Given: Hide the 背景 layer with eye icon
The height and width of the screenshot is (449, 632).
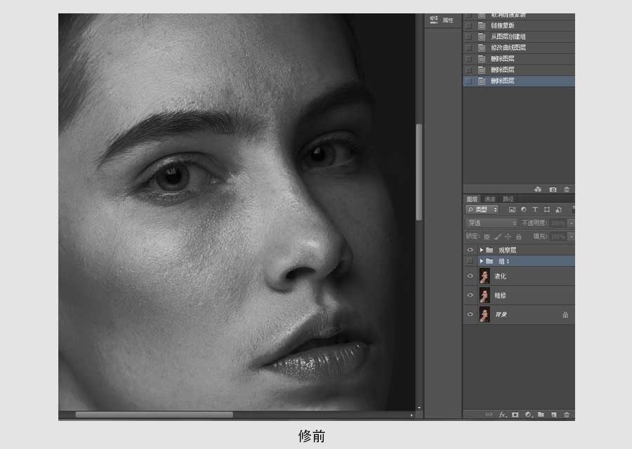Looking at the screenshot, I should [x=470, y=315].
